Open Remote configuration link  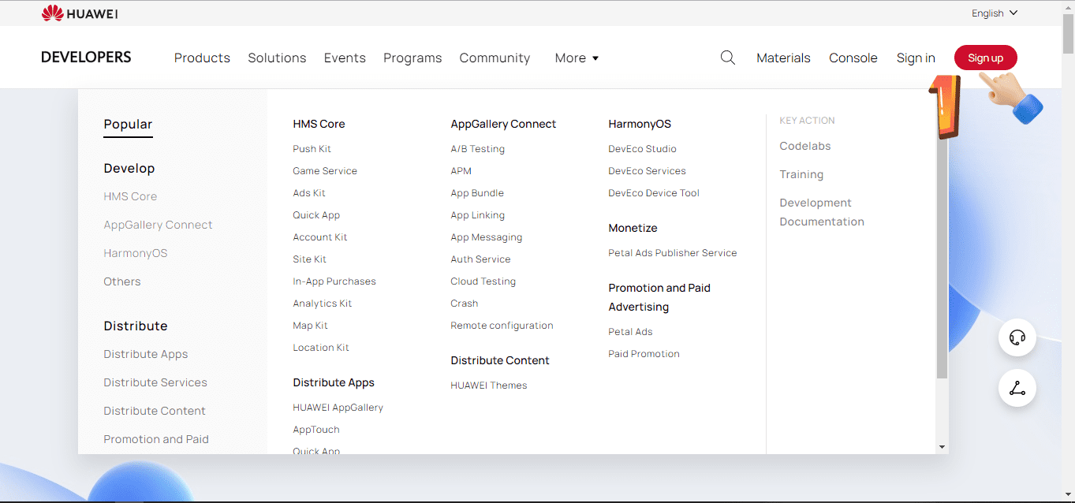click(502, 326)
